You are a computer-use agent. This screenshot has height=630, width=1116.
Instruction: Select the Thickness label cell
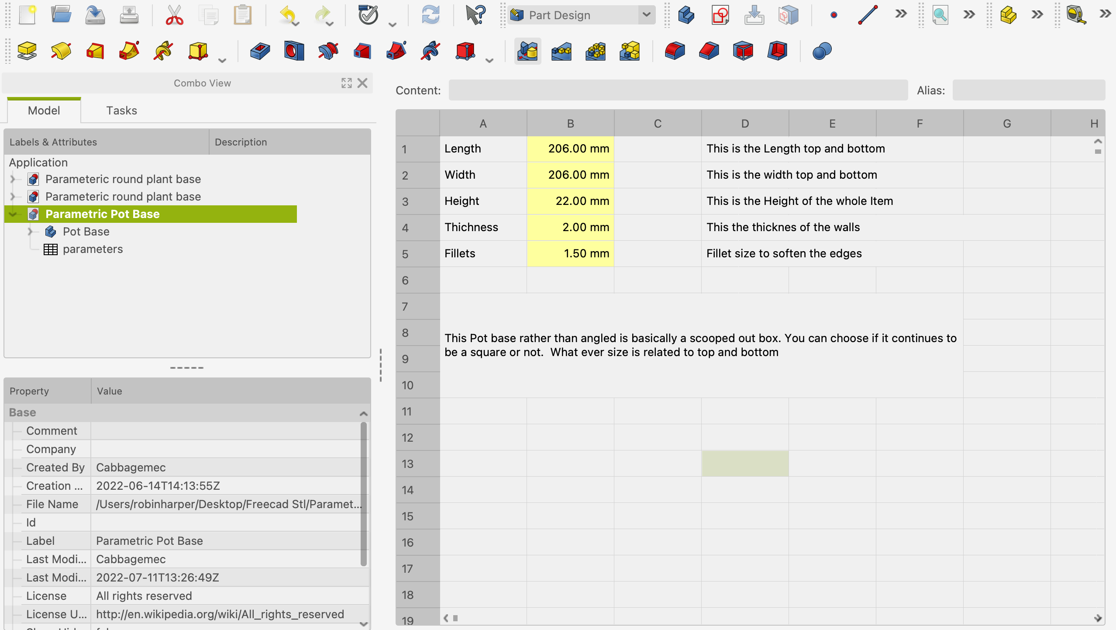point(483,227)
